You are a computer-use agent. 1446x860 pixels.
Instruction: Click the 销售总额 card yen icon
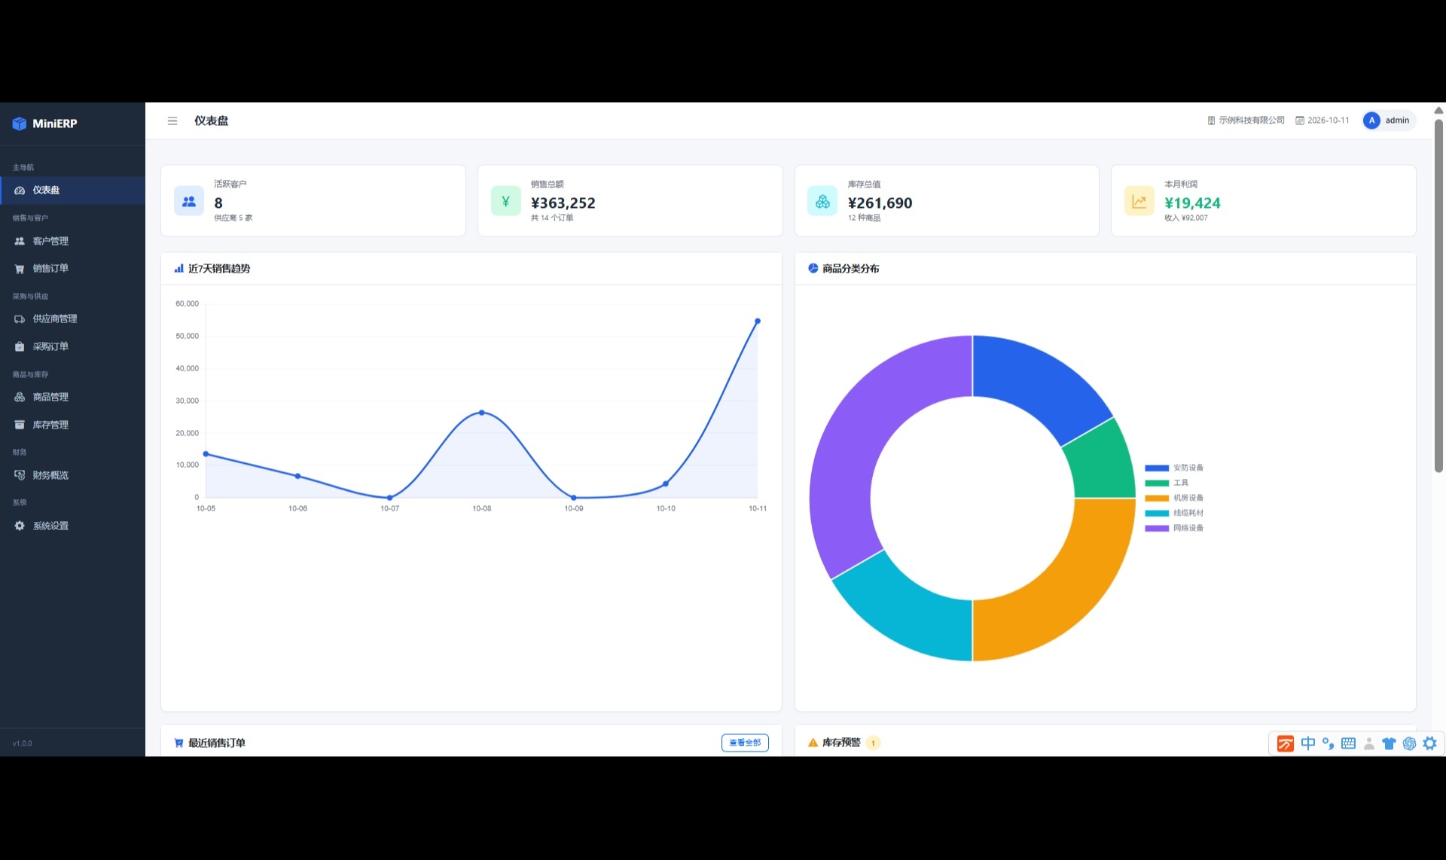pyautogui.click(x=506, y=201)
